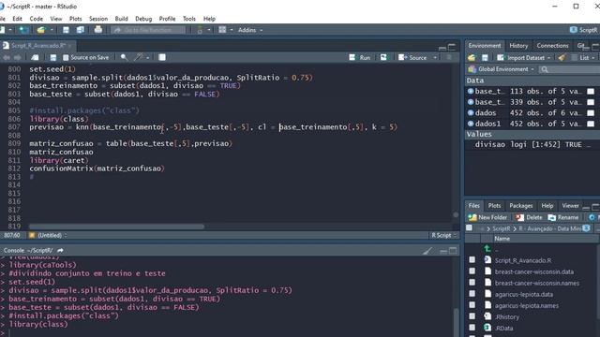Open the Session menu
The image size is (600, 337).
pos(98,19)
